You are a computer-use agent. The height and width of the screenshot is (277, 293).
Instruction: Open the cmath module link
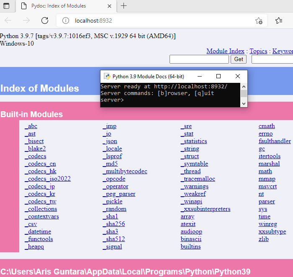click(267, 126)
